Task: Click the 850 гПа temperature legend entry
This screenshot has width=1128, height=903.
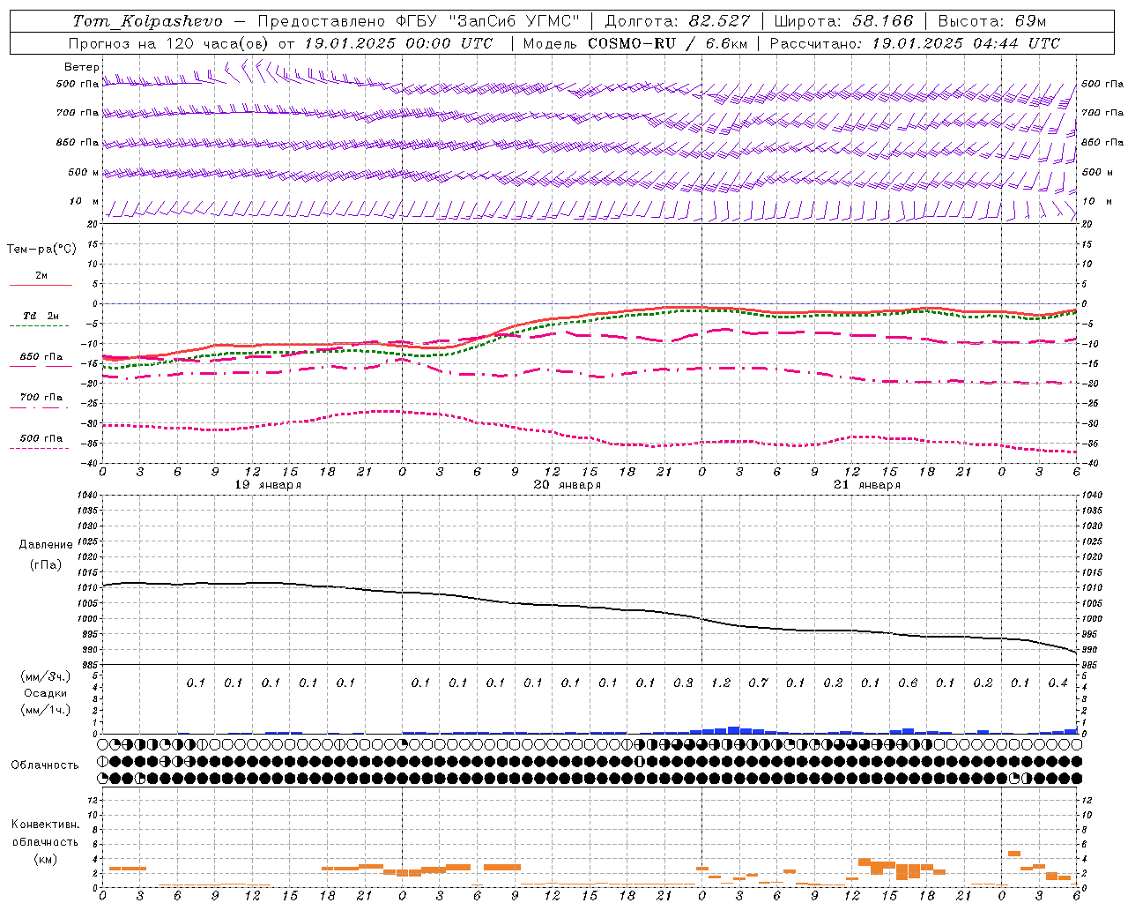Action: 41,357
